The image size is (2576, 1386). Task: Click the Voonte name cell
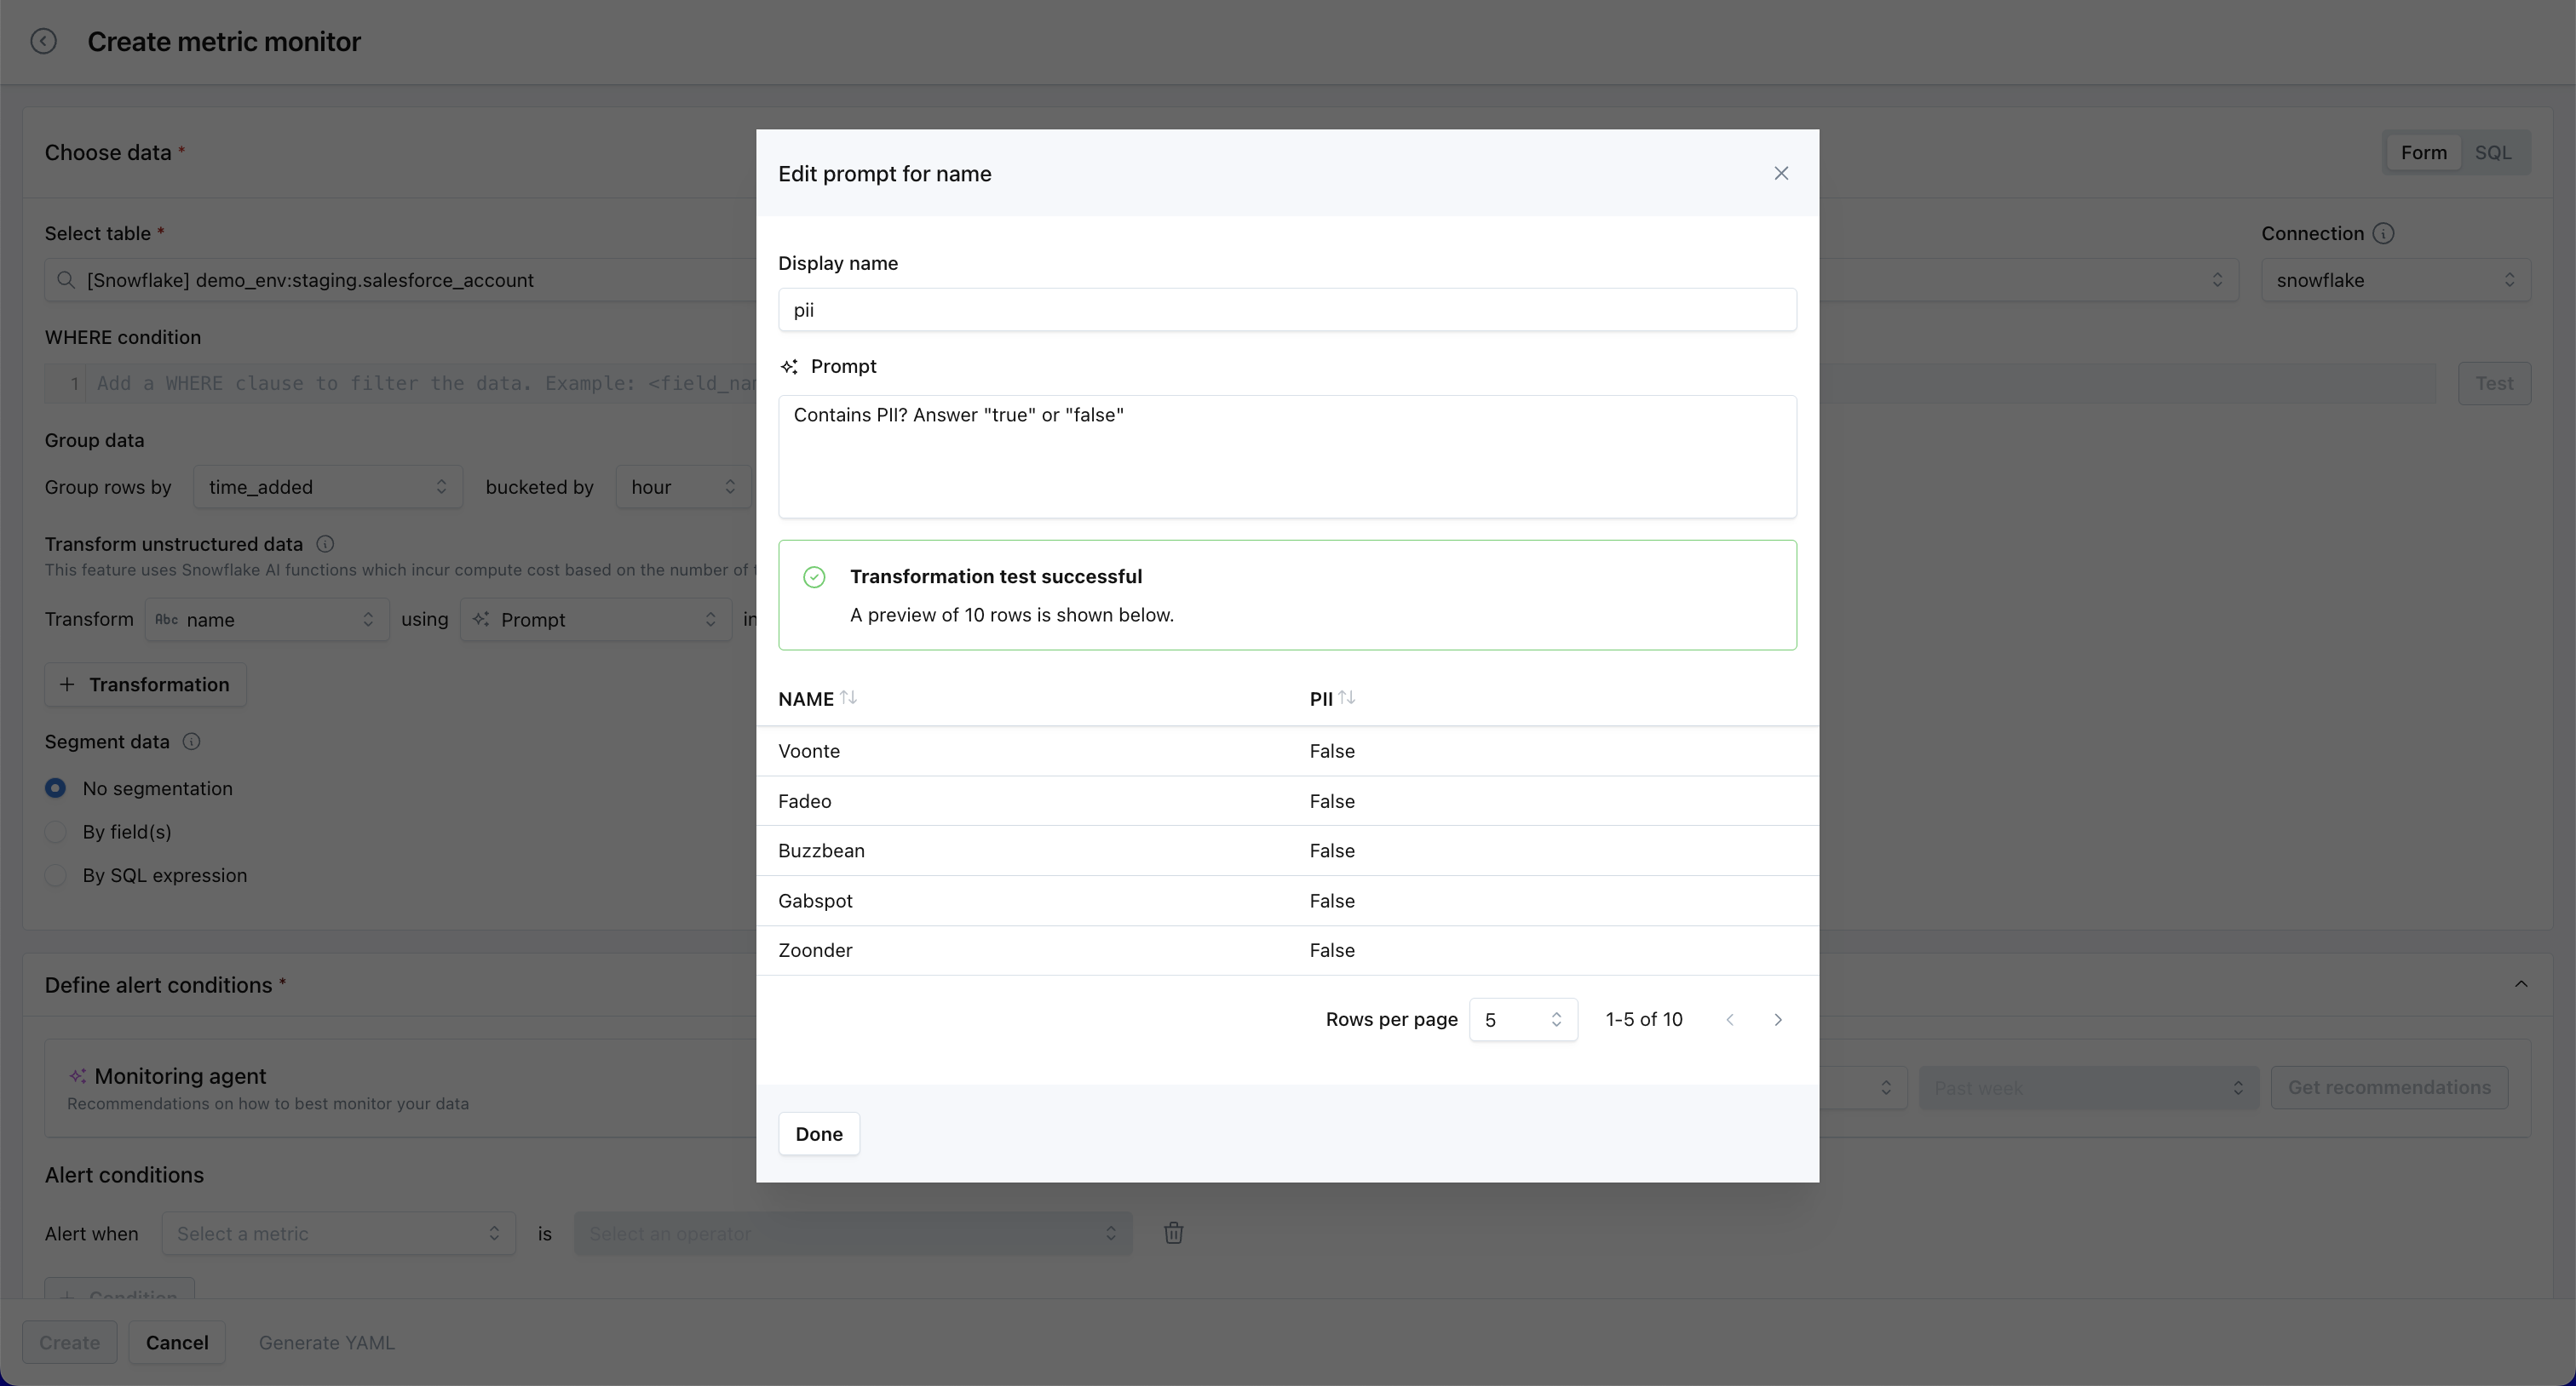(x=809, y=752)
